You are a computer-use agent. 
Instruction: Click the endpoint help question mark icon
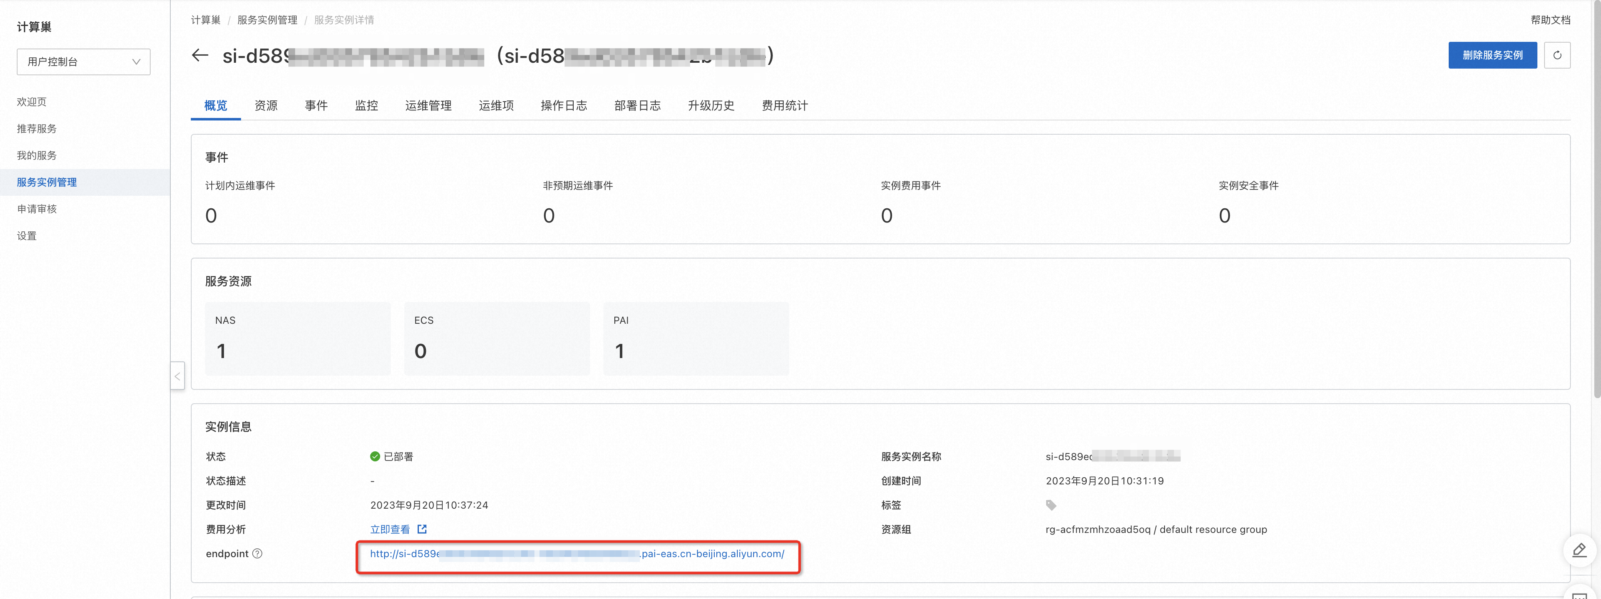[x=257, y=554]
